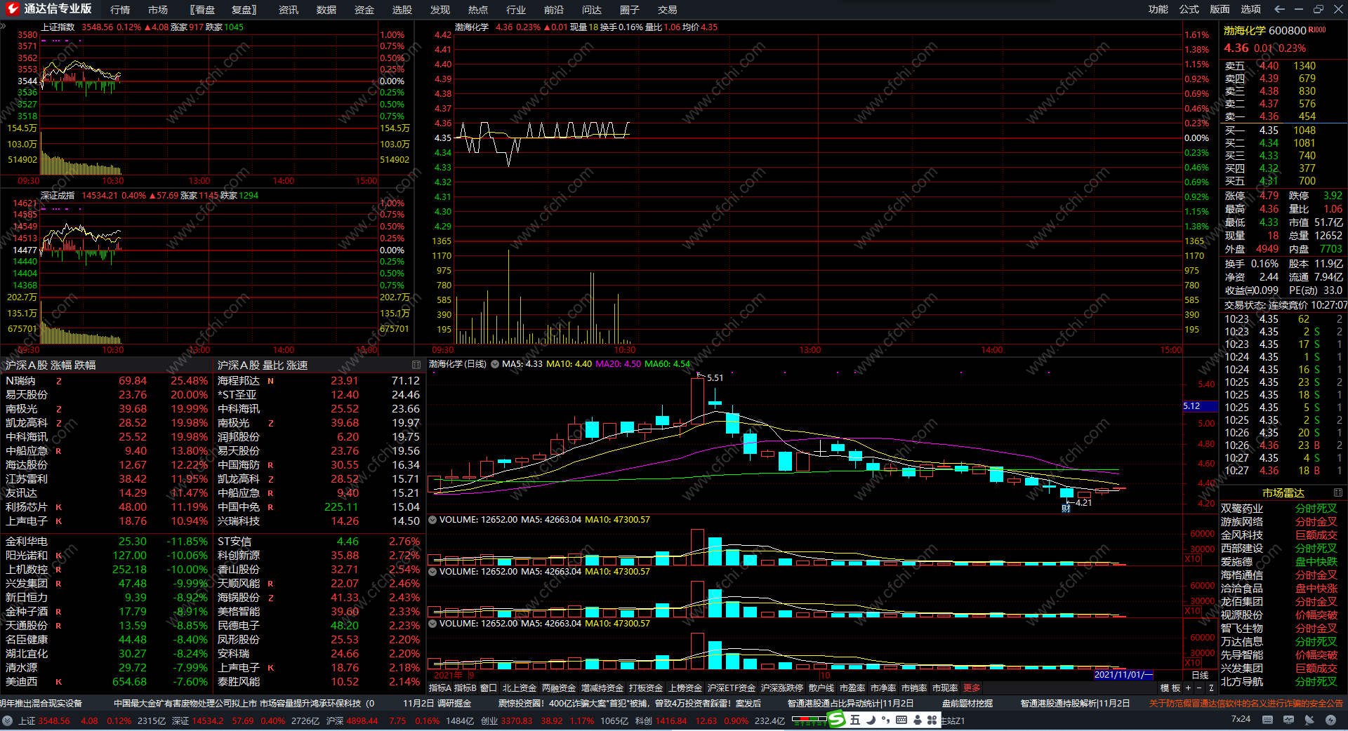Open the 震惊投资圈 400亿诈骗大案 headline
The width and height of the screenshot is (1348, 731).
click(630, 703)
